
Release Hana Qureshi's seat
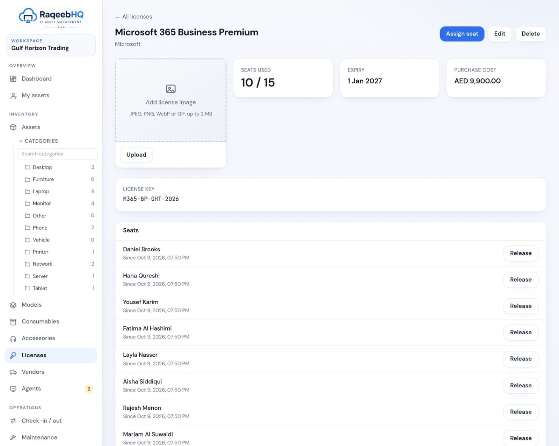[521, 280]
